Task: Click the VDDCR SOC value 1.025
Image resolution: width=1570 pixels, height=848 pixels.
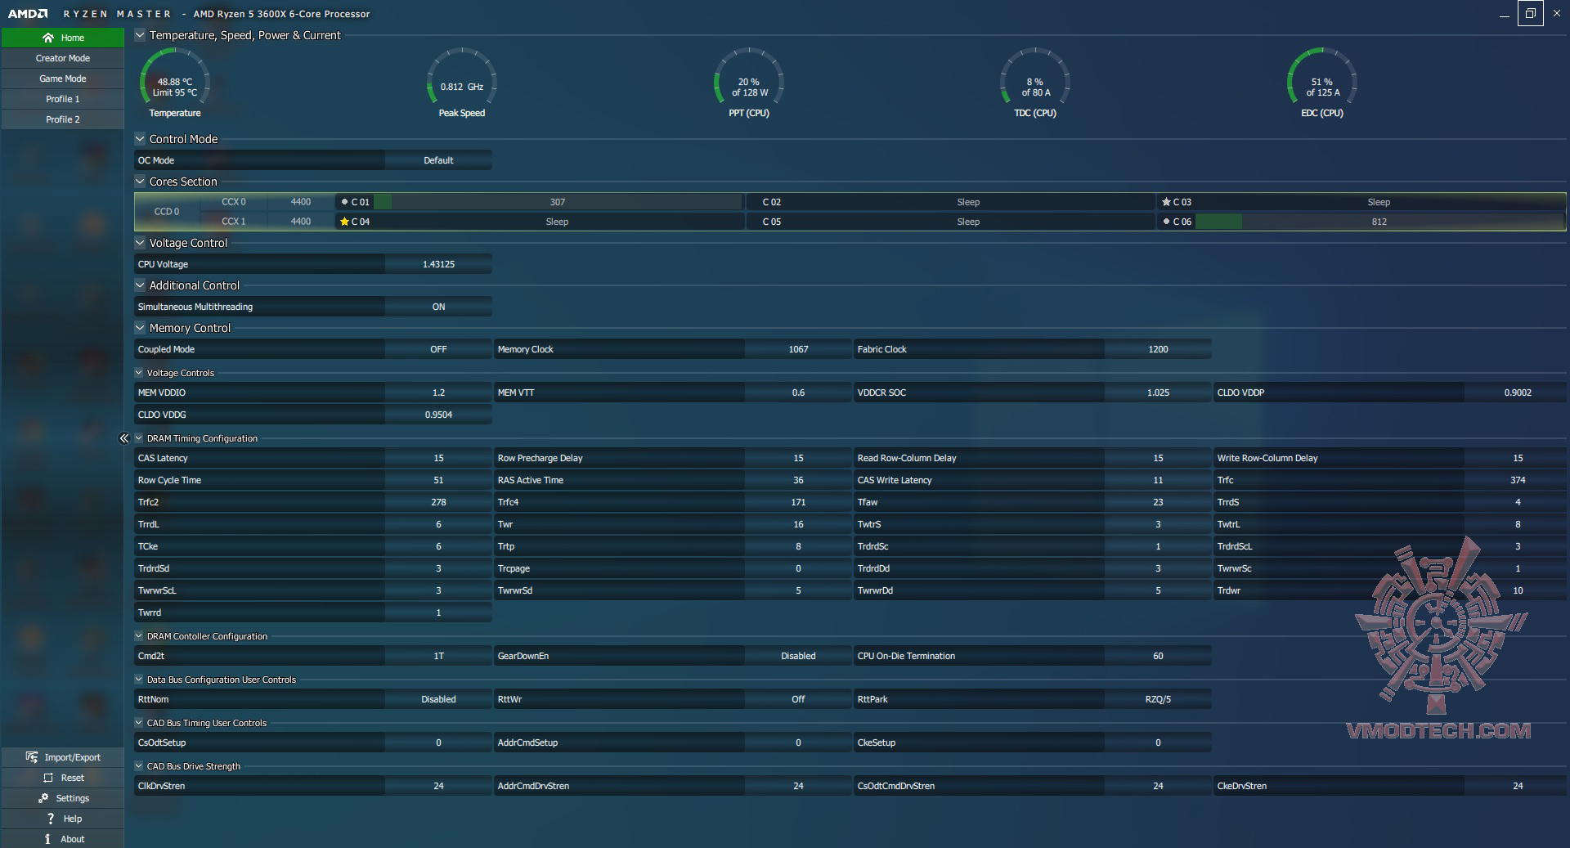Action: click(1158, 393)
